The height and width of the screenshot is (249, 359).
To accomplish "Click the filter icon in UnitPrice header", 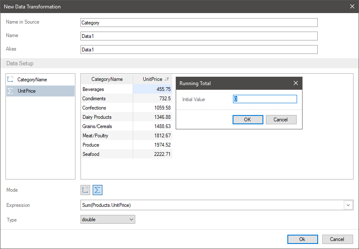I will click(x=167, y=79).
